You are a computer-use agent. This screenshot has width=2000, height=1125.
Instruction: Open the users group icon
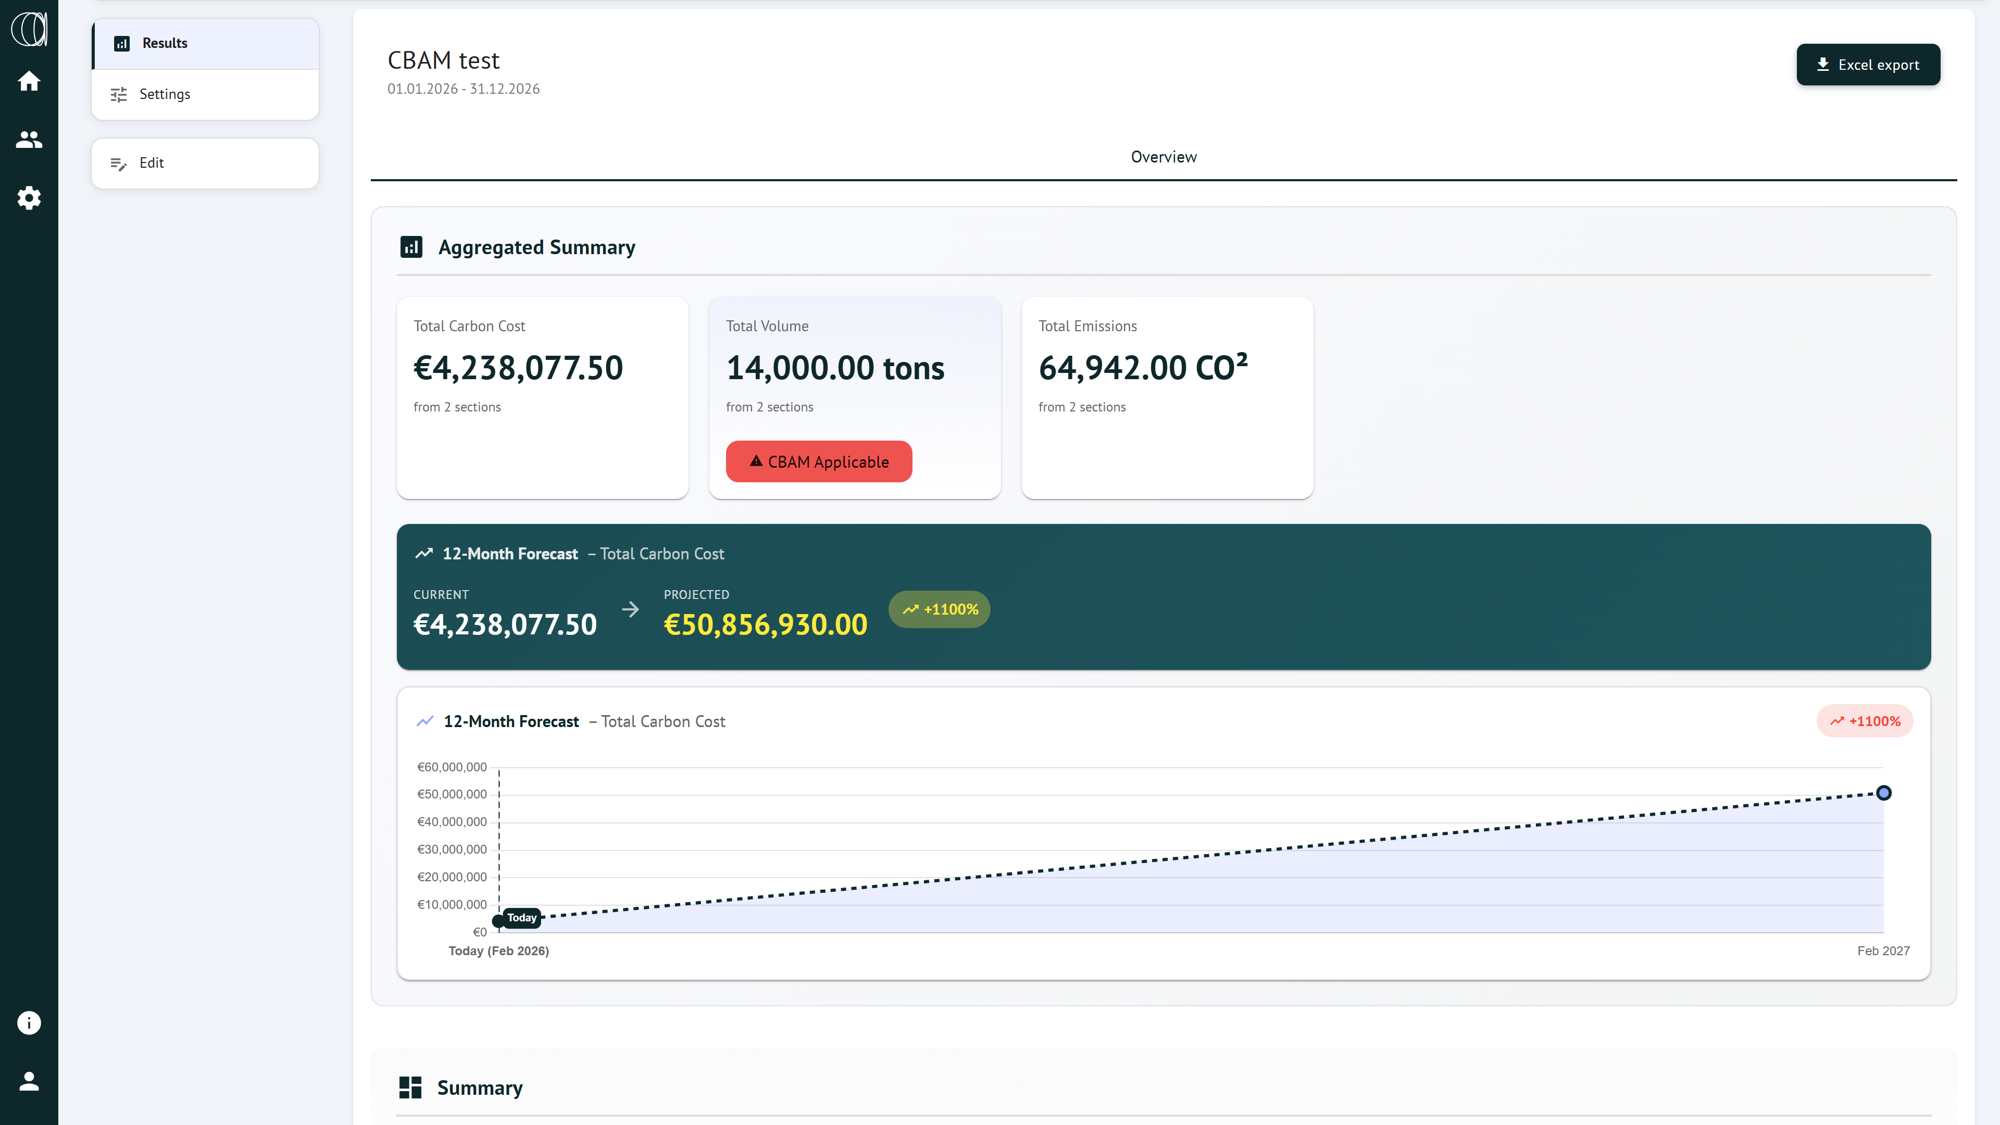29,140
